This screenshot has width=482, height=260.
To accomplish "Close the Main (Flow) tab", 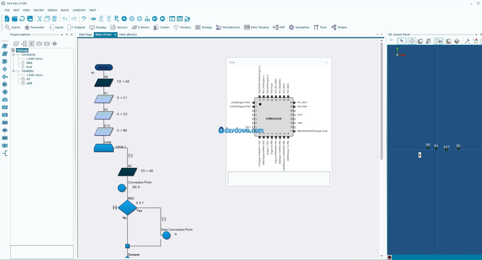I will coord(115,34).
